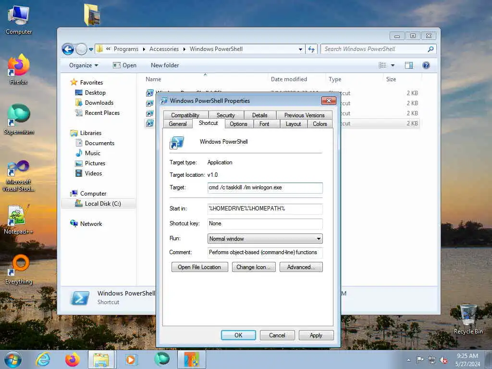492x369 pixels.
Task: Click the Target input field
Action: [265, 188]
